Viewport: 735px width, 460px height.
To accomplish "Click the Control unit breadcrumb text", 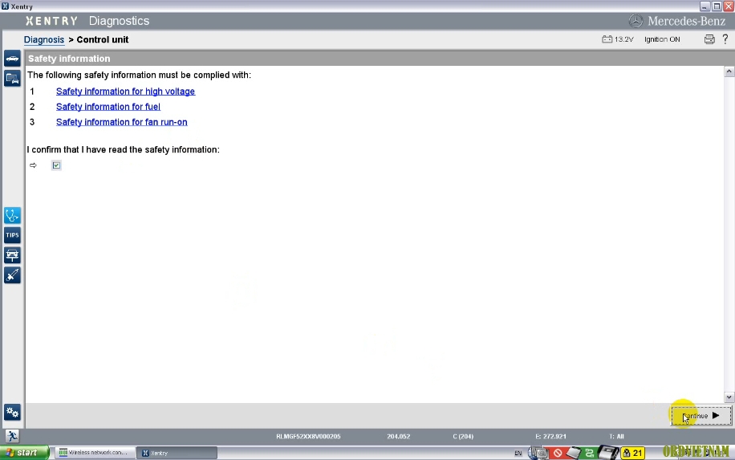I will tap(102, 40).
